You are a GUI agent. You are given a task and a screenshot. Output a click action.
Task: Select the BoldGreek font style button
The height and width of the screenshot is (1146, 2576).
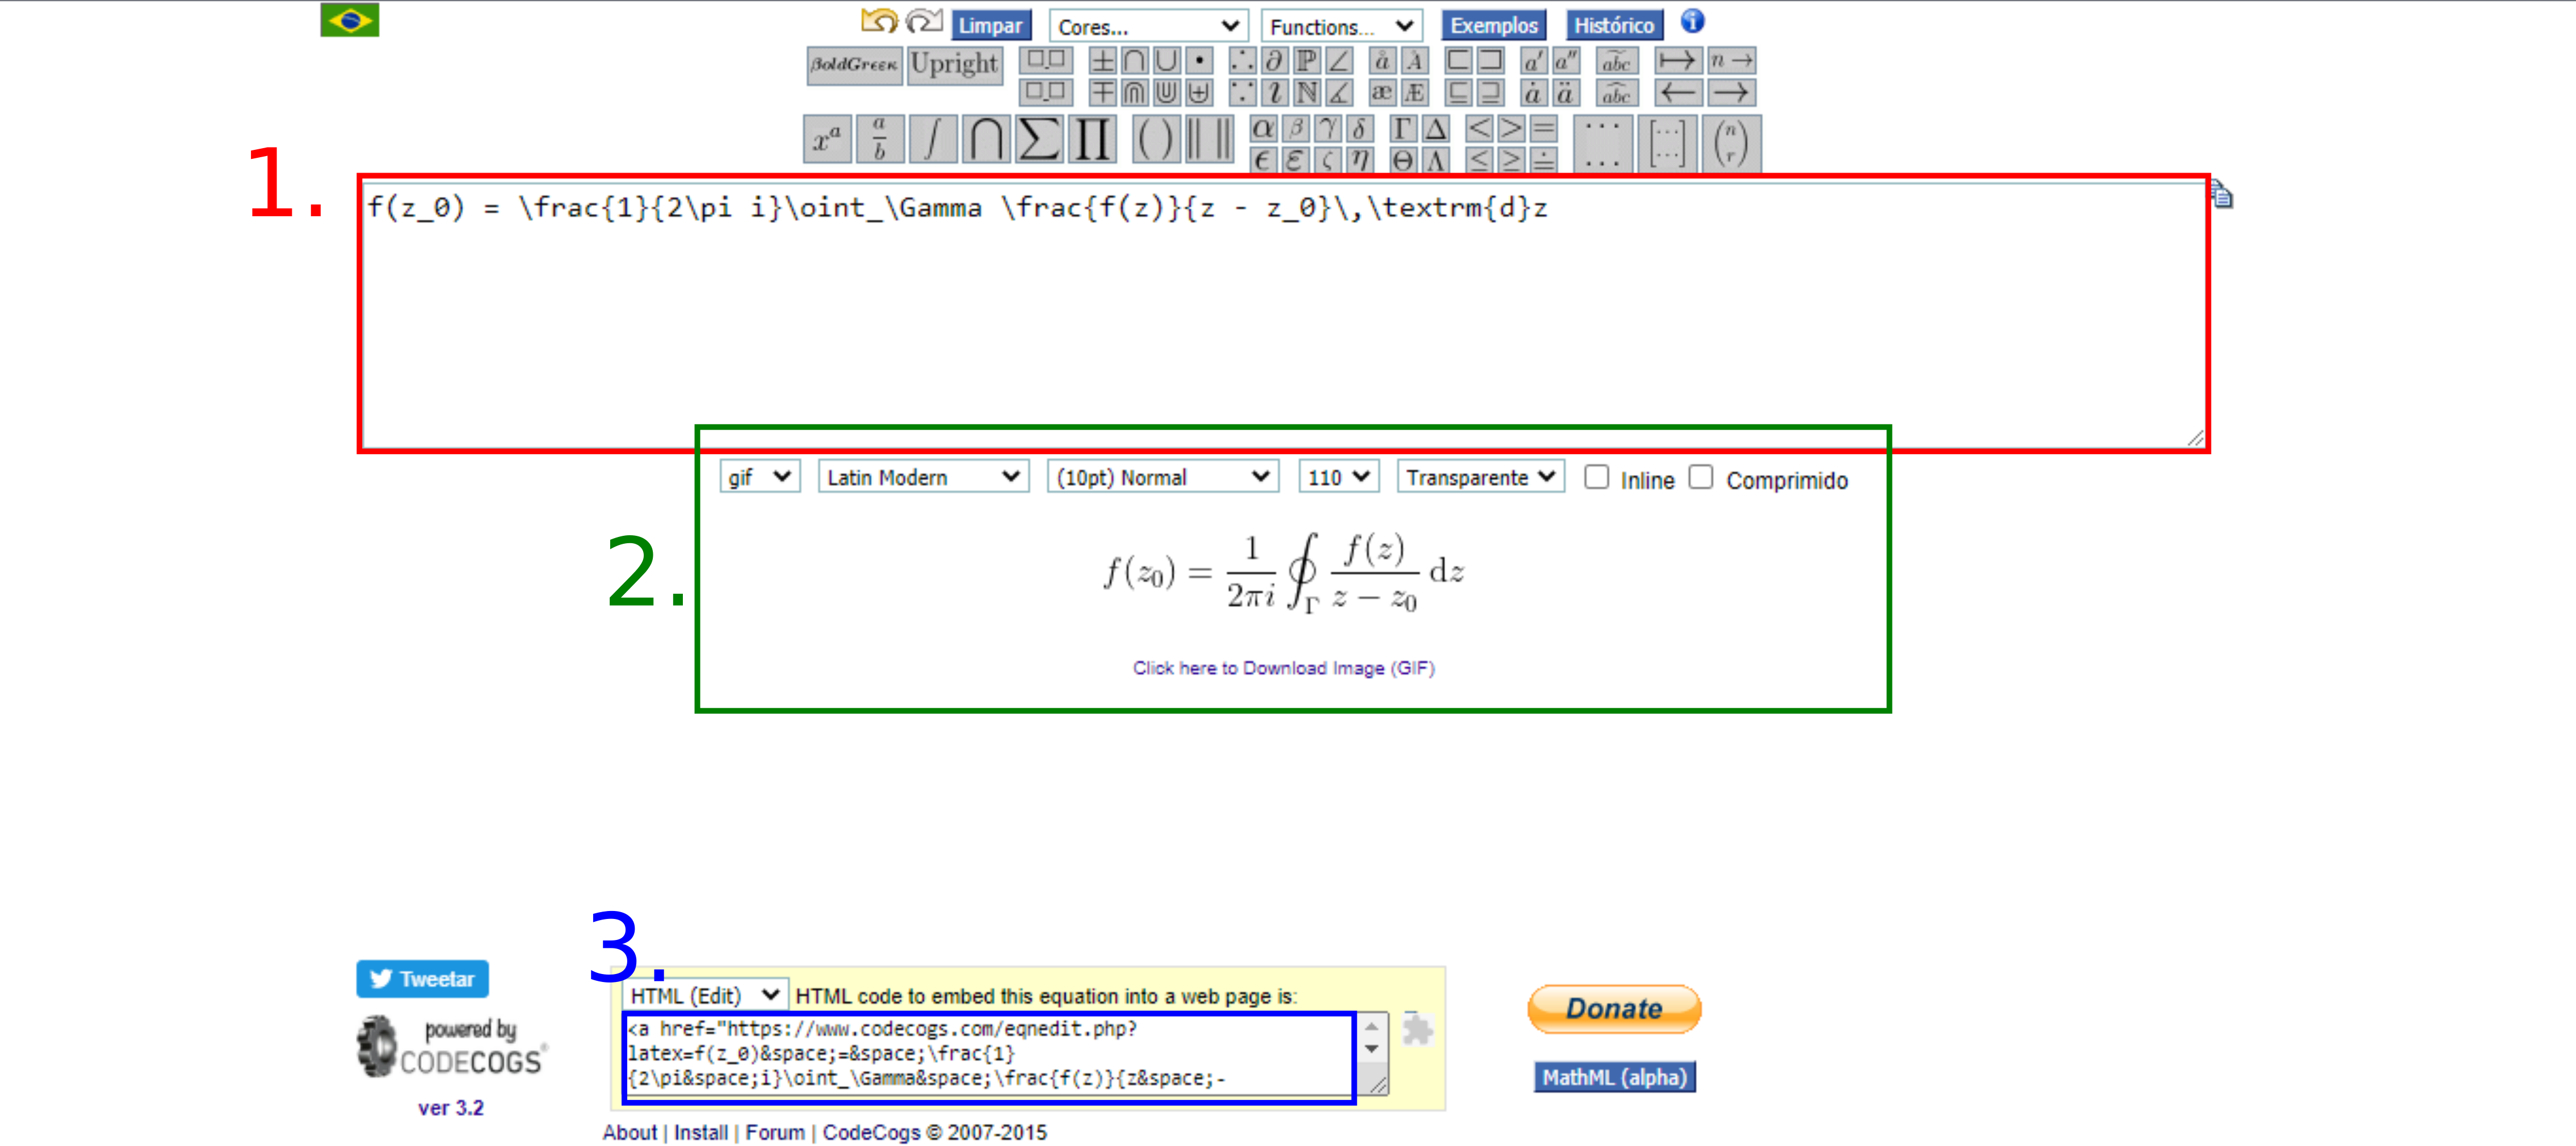pyautogui.click(x=855, y=66)
